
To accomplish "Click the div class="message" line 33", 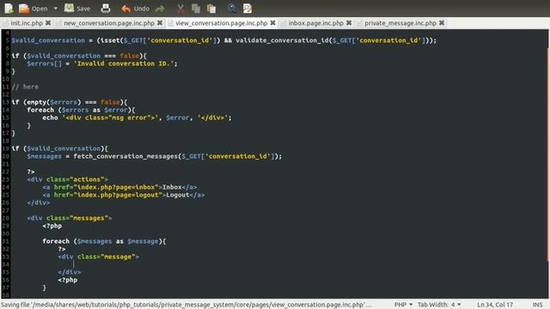I will [99, 257].
